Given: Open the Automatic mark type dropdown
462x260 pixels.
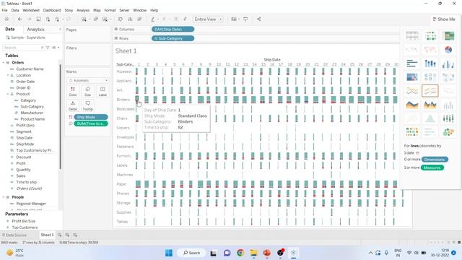Looking at the screenshot, I should pyautogui.click(x=88, y=80).
